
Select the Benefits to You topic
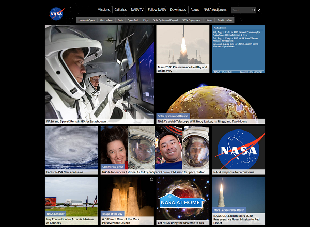coord(224,20)
